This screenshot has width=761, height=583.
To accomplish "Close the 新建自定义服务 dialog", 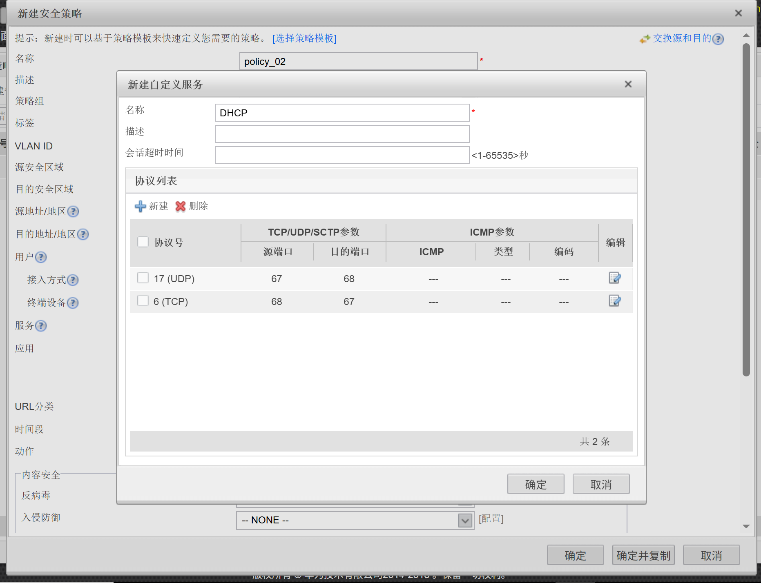I will tap(628, 84).
